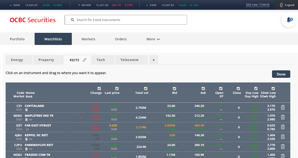This screenshot has width=298, height=158.
Task: Click the 2.793M total volume value
Action: pyautogui.click(x=141, y=108)
